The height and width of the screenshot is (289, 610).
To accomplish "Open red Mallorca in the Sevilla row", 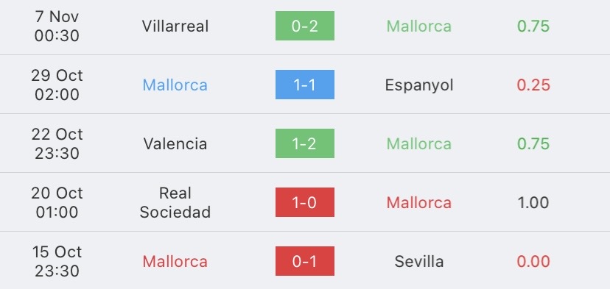I will click(175, 261).
